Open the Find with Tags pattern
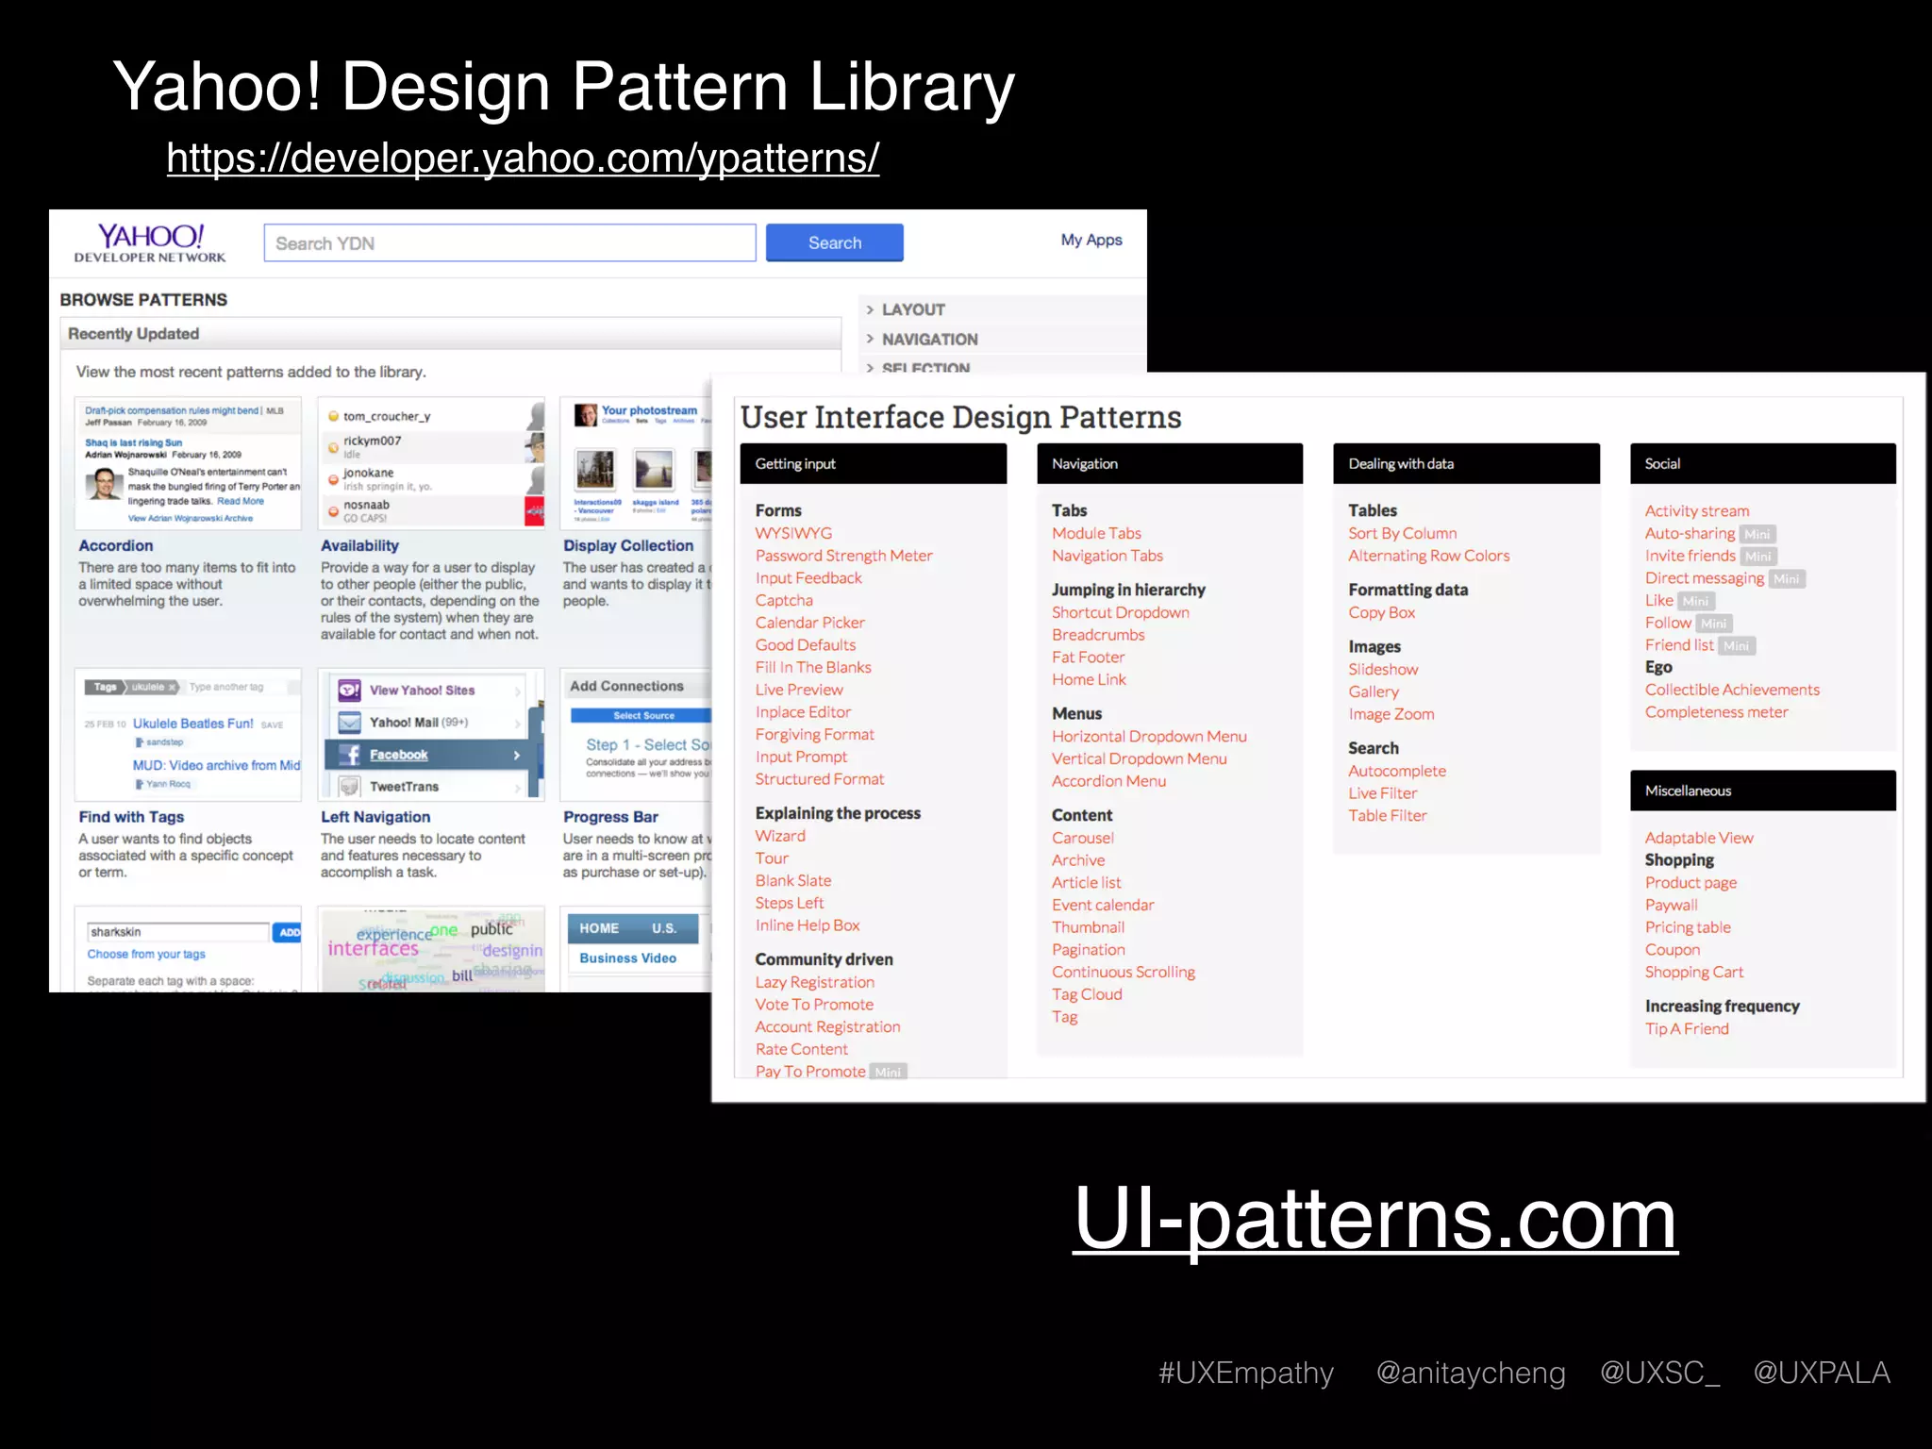This screenshot has width=1932, height=1449. pos(131,817)
